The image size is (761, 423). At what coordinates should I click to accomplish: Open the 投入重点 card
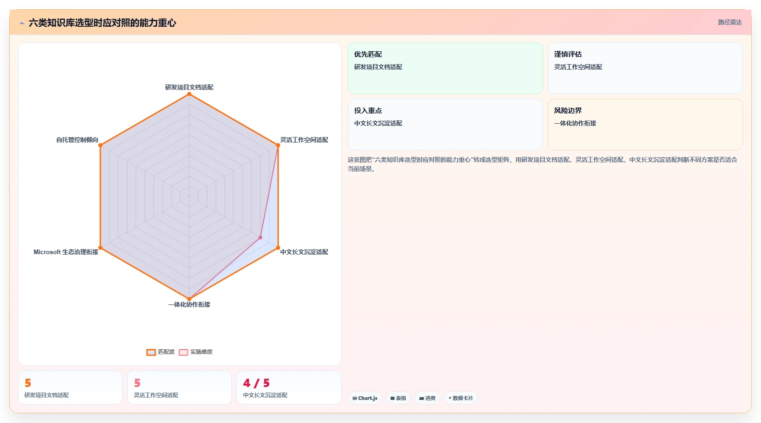coord(445,125)
